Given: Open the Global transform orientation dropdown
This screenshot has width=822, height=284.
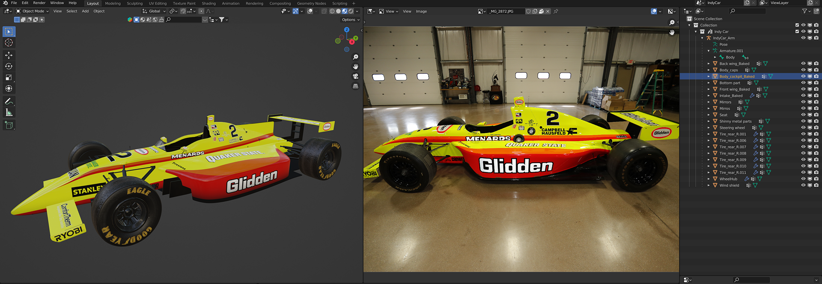Looking at the screenshot, I should click(154, 12).
